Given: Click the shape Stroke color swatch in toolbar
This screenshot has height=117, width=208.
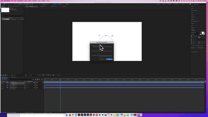Looking at the screenshot, I should point(60,4).
